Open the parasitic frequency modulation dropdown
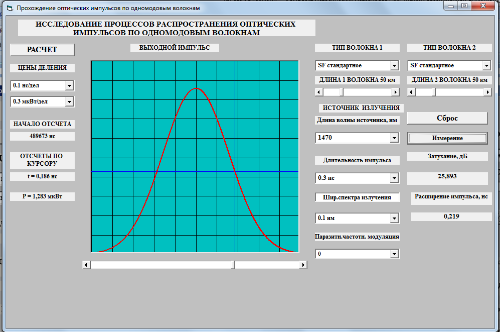 click(395, 254)
